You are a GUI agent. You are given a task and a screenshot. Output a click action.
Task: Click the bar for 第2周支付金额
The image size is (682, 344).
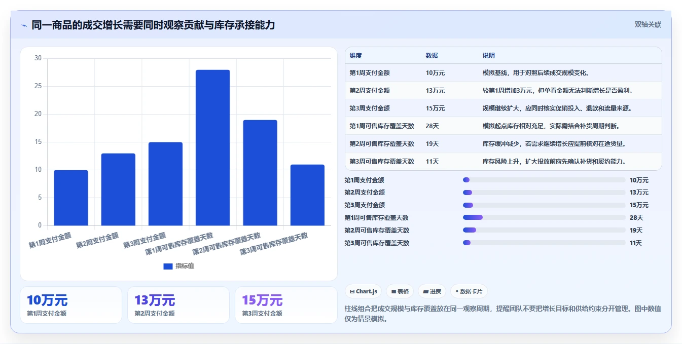coord(118,189)
